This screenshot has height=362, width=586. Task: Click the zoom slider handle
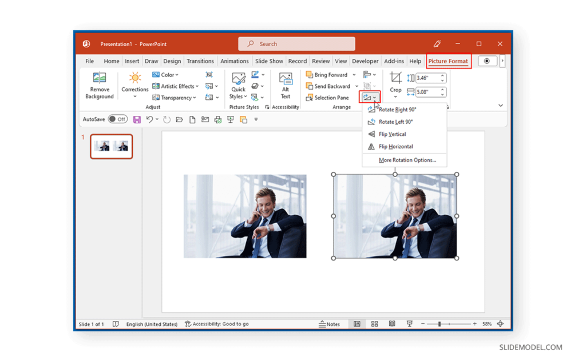[439, 324]
